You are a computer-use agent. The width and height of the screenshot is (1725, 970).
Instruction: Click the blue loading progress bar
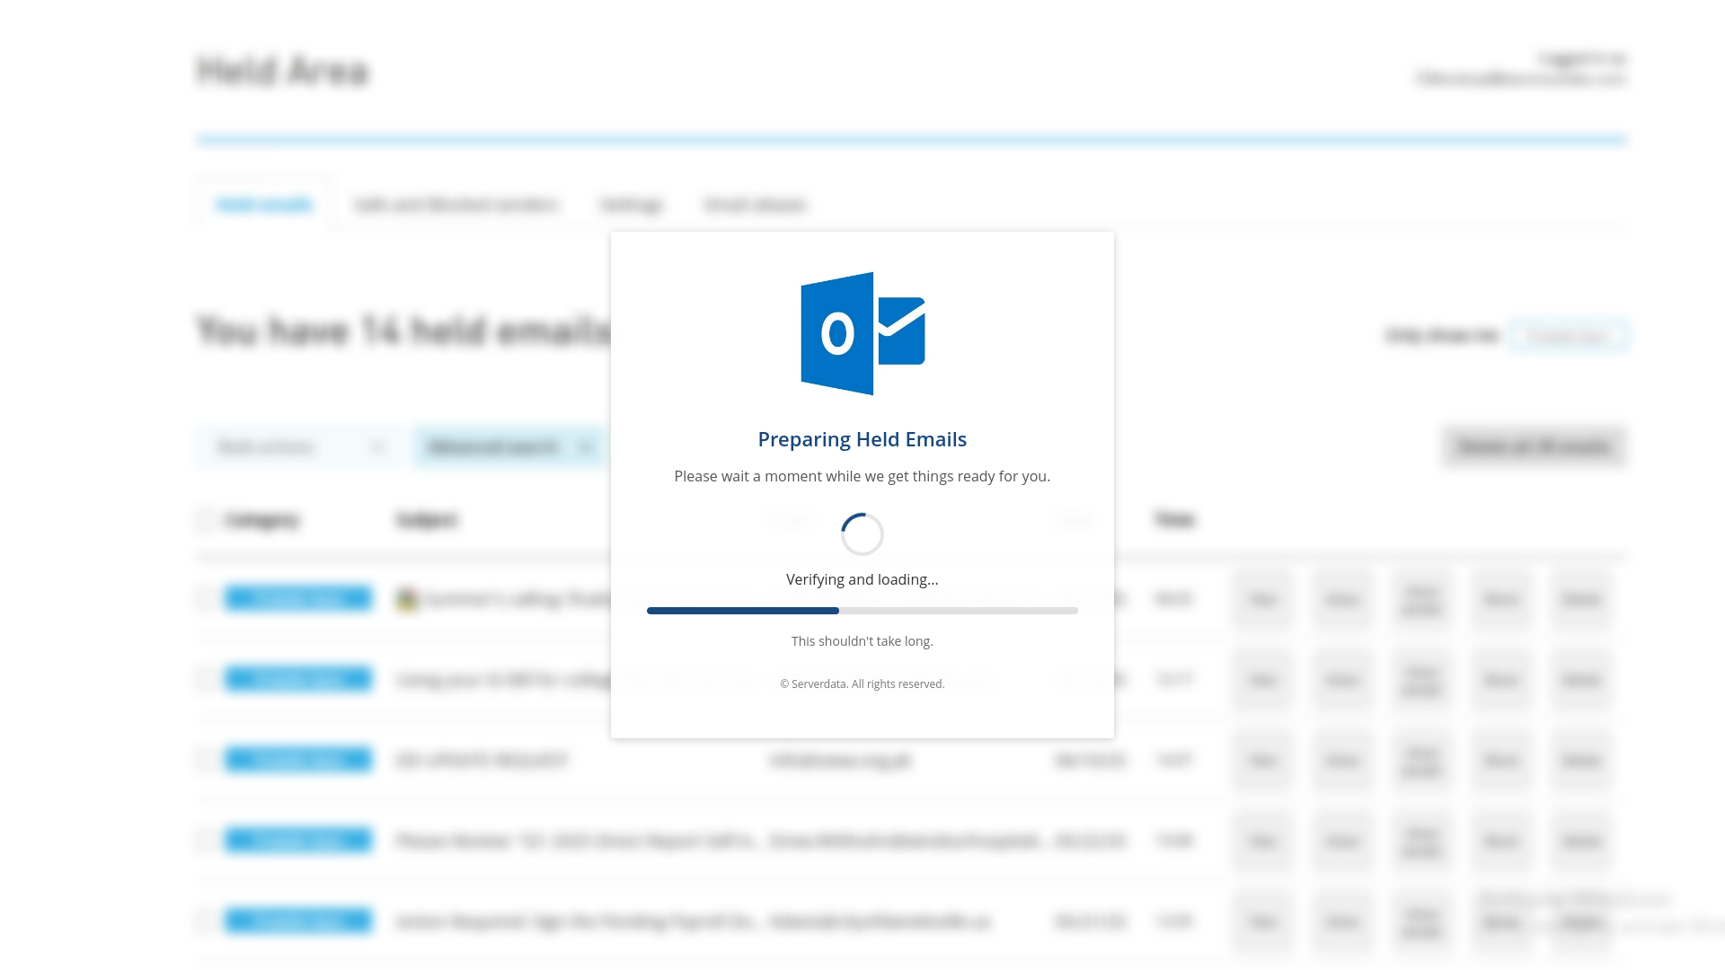point(862,611)
